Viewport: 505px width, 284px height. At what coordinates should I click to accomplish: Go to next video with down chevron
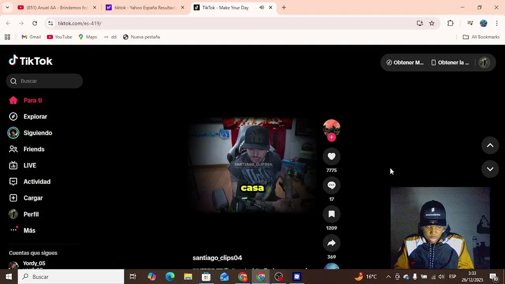[490, 169]
